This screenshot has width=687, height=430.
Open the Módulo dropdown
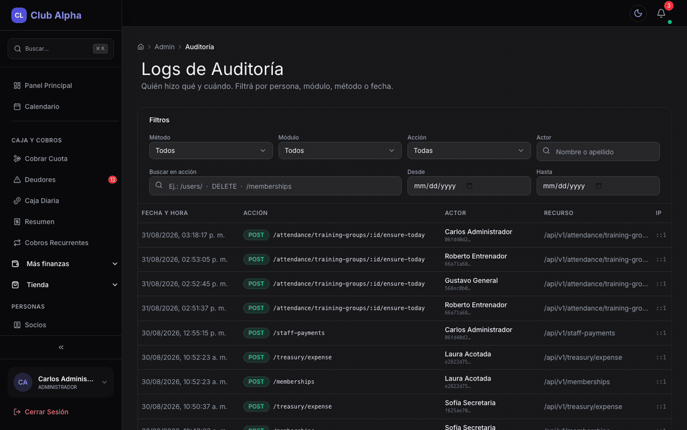(x=340, y=151)
